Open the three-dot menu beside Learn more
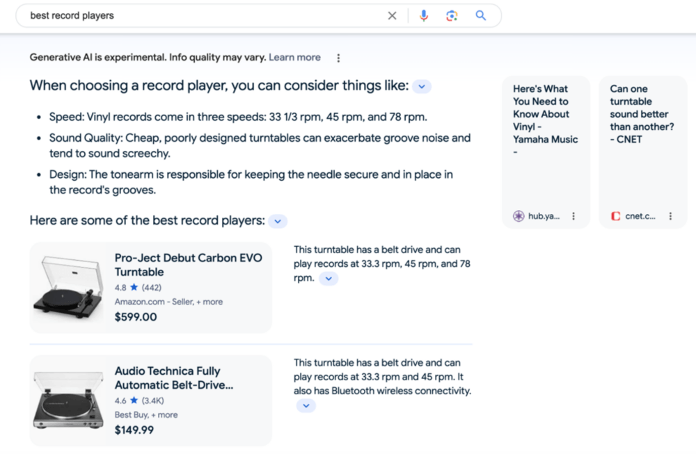The width and height of the screenshot is (696, 454). point(338,58)
